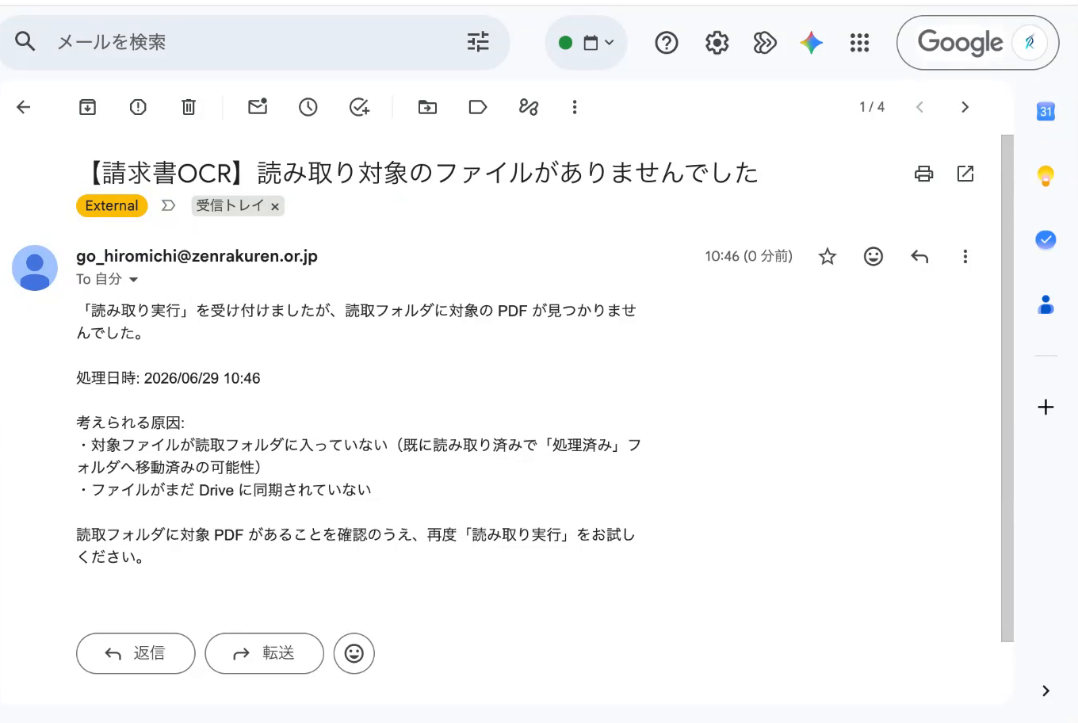Open Gemini sparkle assistant
This screenshot has height=723, width=1078.
(x=811, y=43)
